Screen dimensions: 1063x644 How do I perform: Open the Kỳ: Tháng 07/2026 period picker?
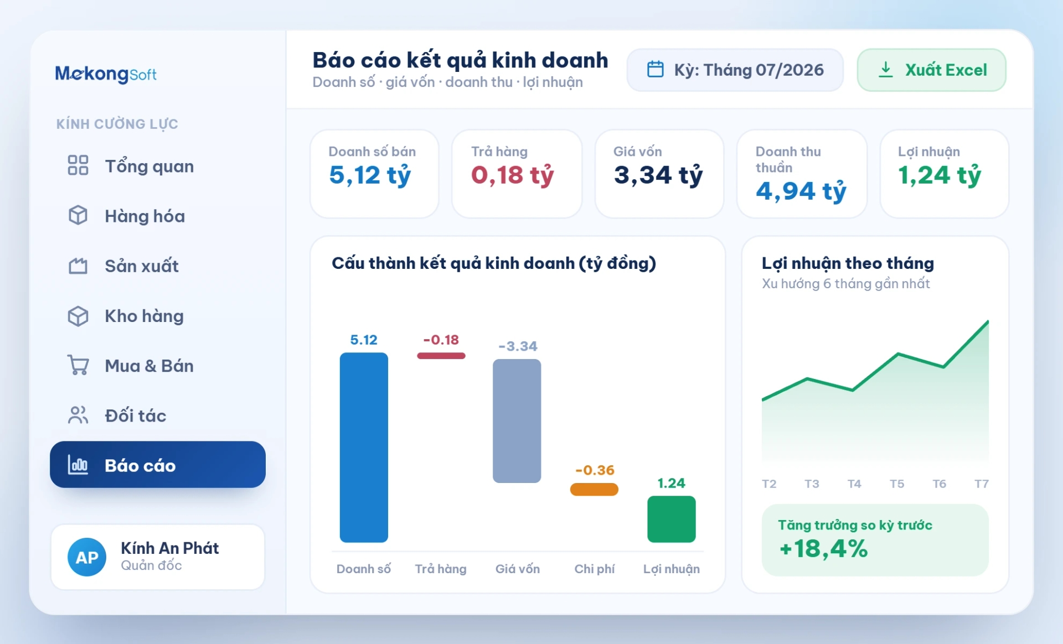click(735, 70)
